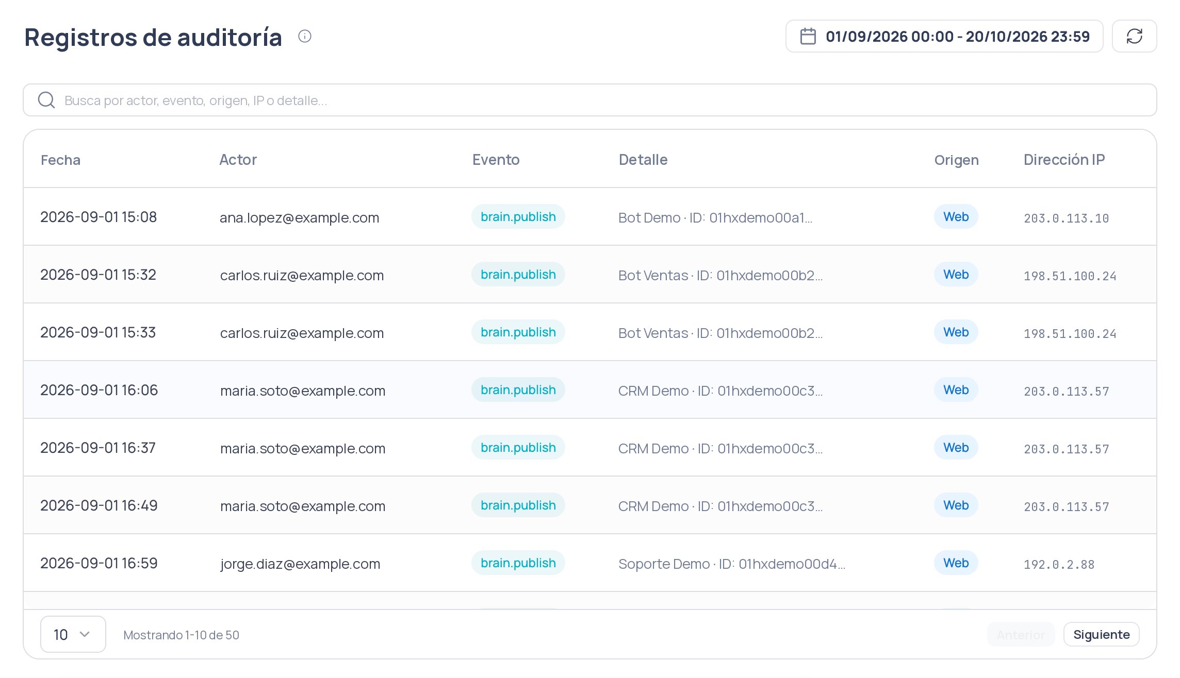
Task: Go to next page with Siguiente
Action: point(1101,634)
